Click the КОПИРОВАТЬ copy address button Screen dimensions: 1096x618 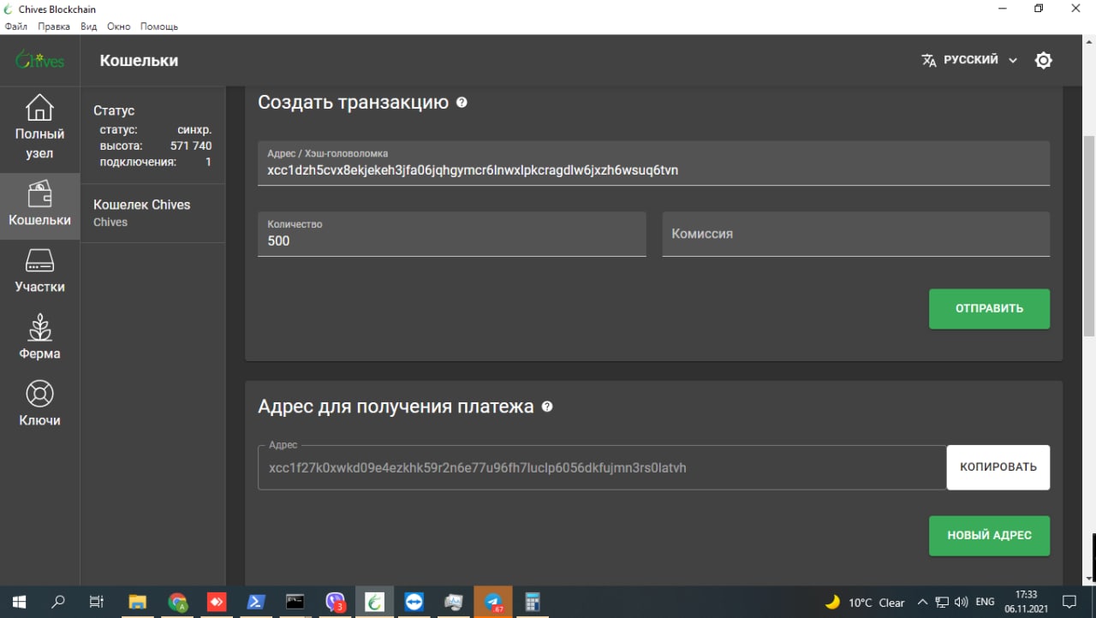click(998, 467)
